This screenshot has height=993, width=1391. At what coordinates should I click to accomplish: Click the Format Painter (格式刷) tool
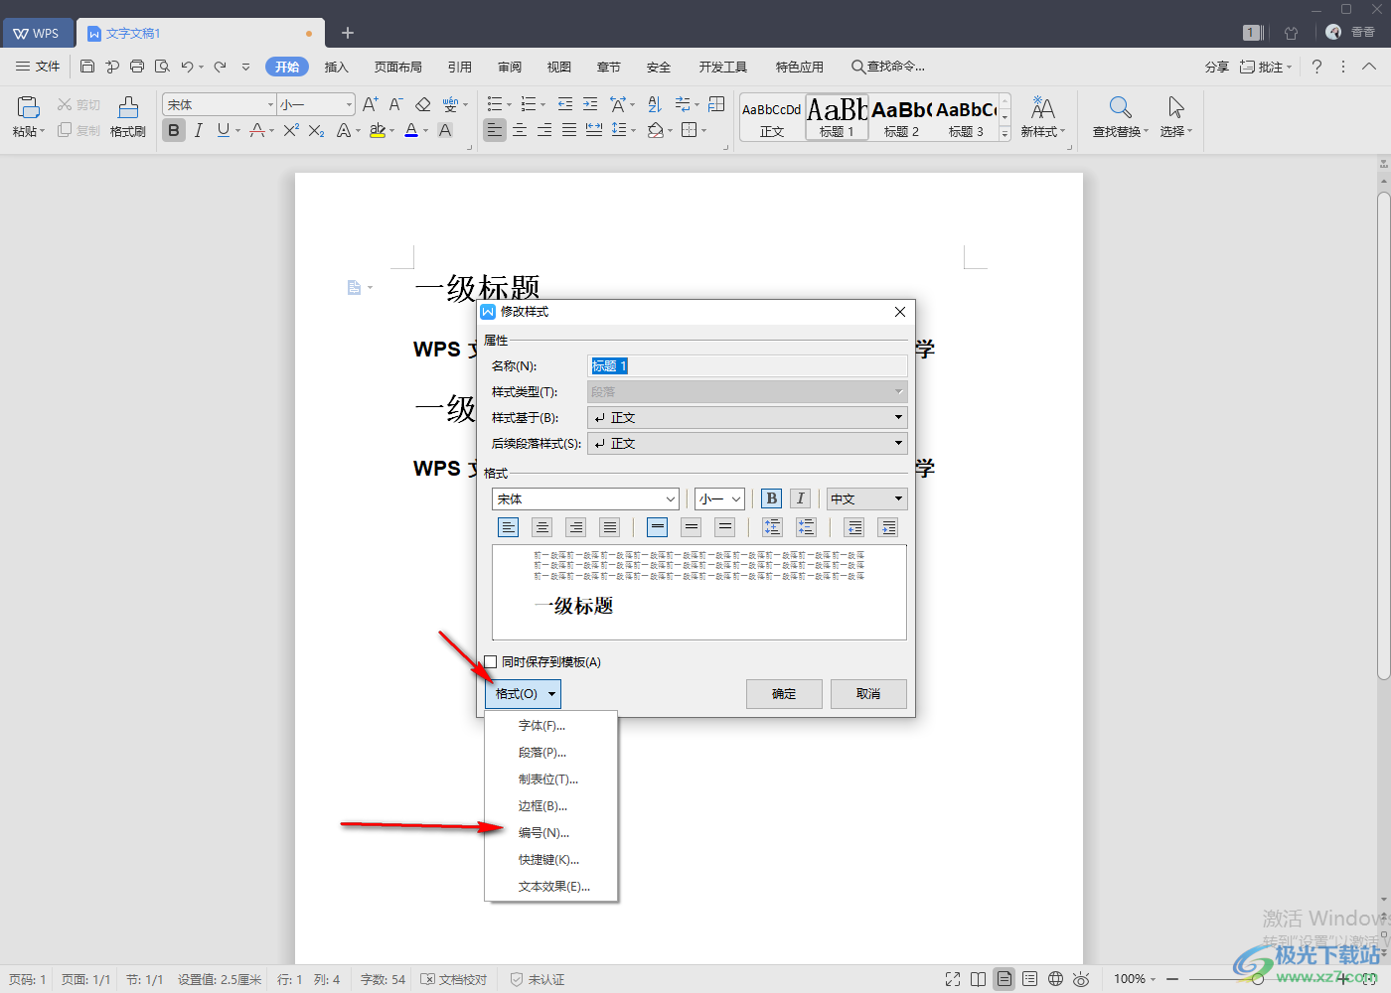tap(128, 117)
